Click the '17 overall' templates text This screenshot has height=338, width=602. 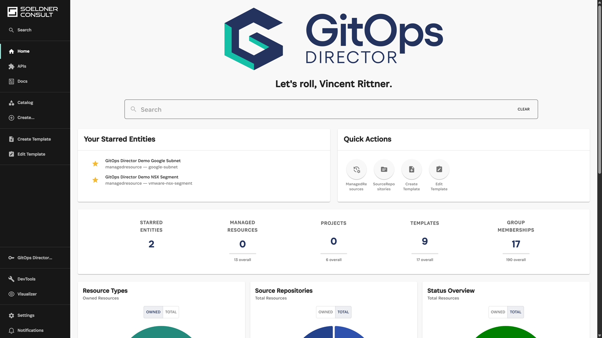tap(425, 260)
